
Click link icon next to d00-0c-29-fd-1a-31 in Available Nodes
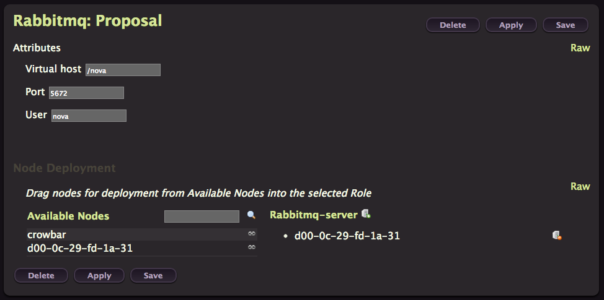[252, 247]
